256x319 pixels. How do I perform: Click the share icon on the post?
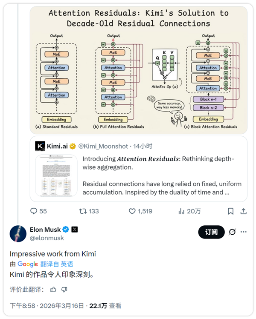pyautogui.click(x=244, y=211)
